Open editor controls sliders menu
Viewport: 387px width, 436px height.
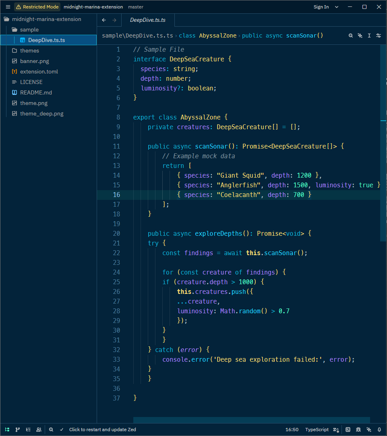(379, 36)
